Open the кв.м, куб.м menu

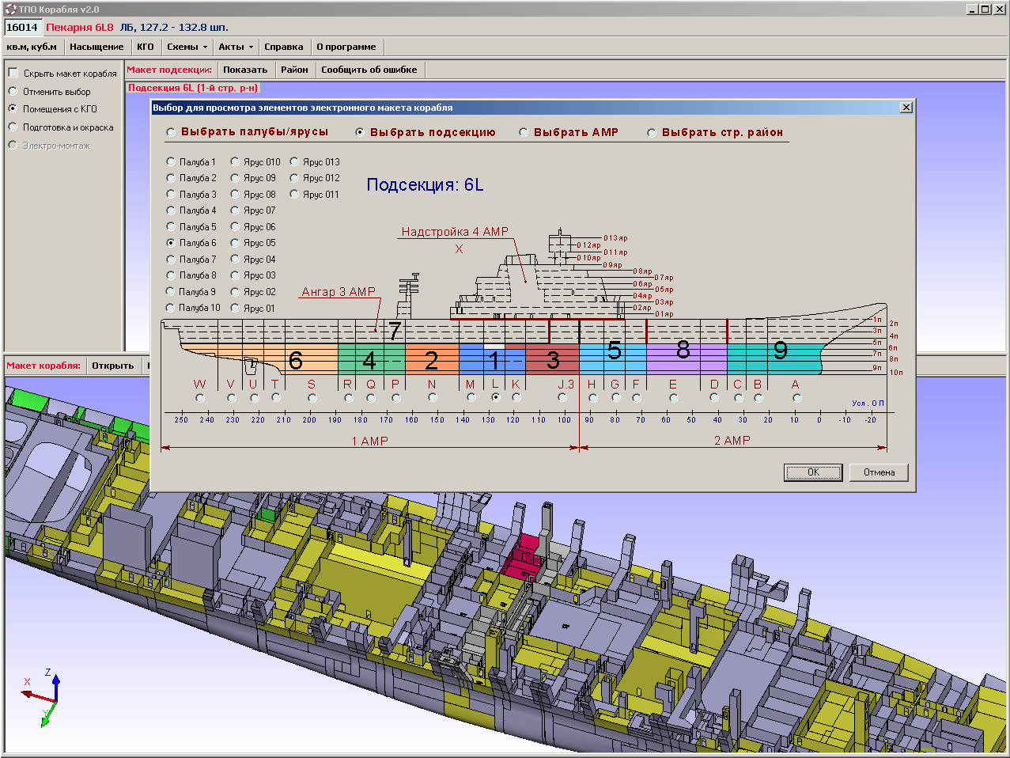32,47
